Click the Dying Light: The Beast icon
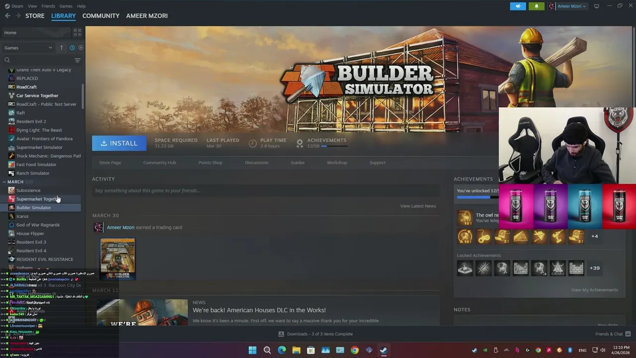 pyautogui.click(x=11, y=130)
